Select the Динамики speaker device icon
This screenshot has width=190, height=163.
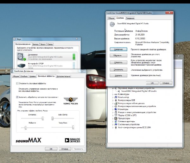pos(22,57)
